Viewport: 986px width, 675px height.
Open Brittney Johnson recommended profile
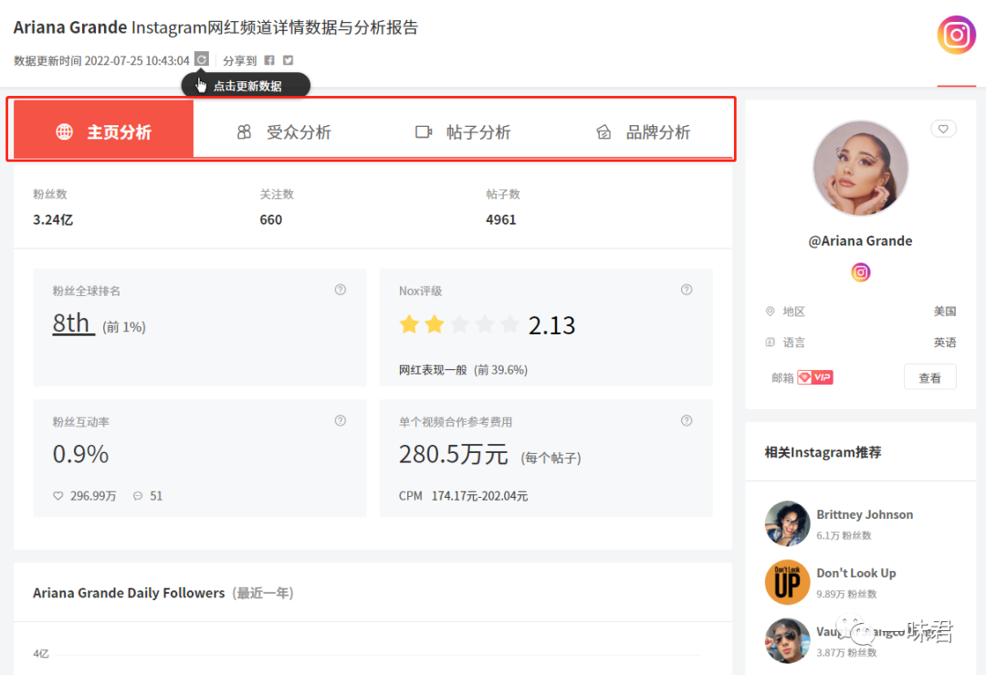pyautogui.click(x=865, y=514)
